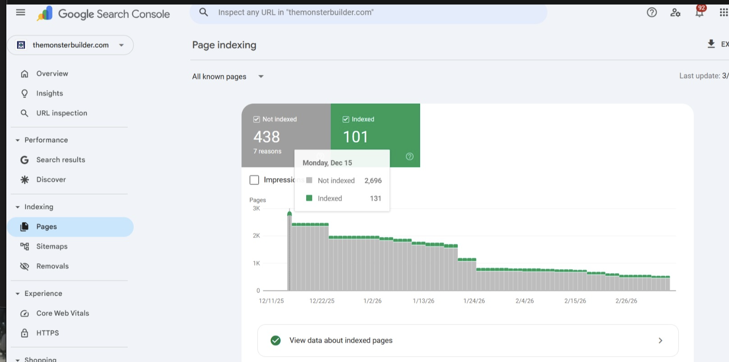
Task: Click the Core Web Vitals gauge icon
Action: click(25, 313)
